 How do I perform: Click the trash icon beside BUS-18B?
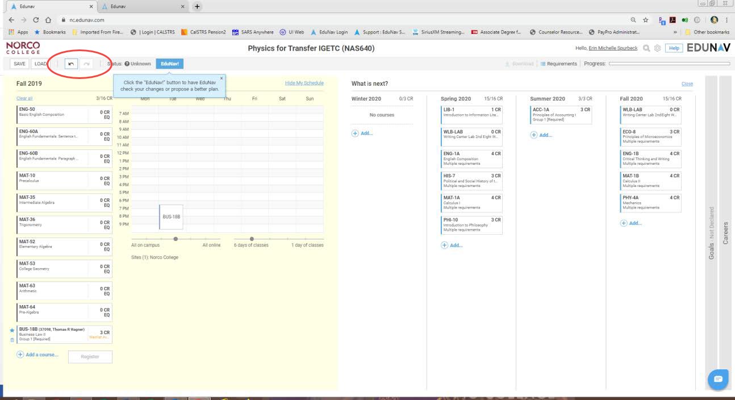pyautogui.click(x=12, y=339)
